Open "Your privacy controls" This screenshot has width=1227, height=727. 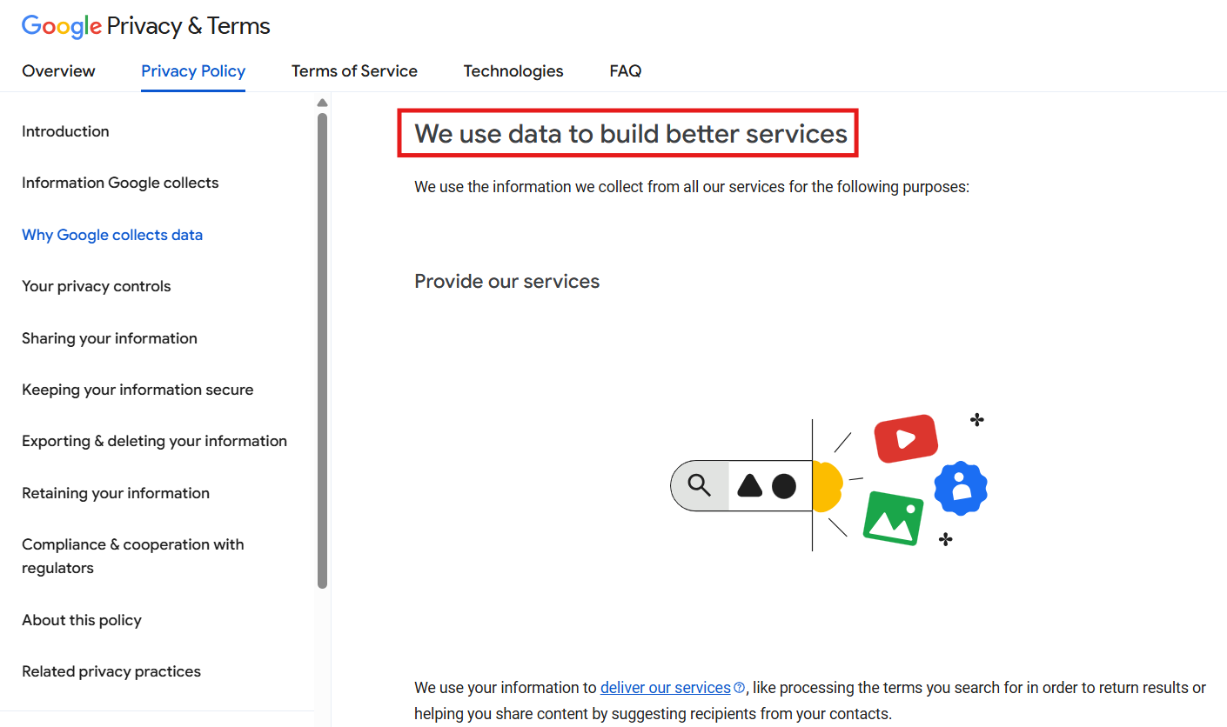(x=96, y=285)
